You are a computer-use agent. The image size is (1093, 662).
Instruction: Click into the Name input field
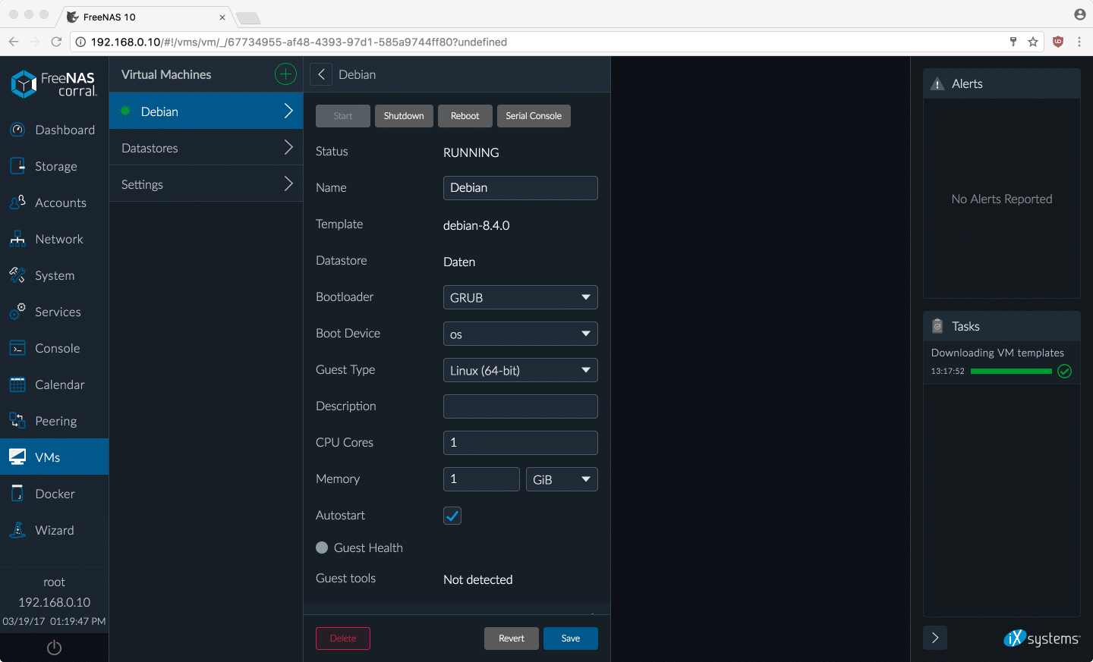520,188
